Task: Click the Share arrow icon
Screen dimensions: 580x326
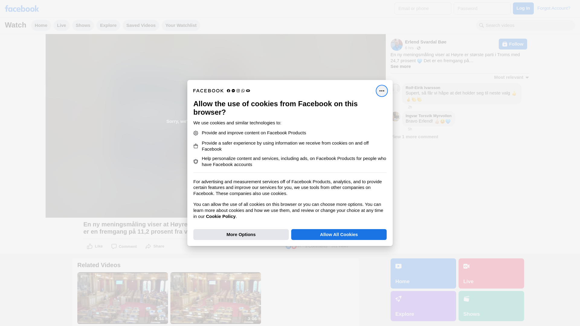Action: click(148, 247)
